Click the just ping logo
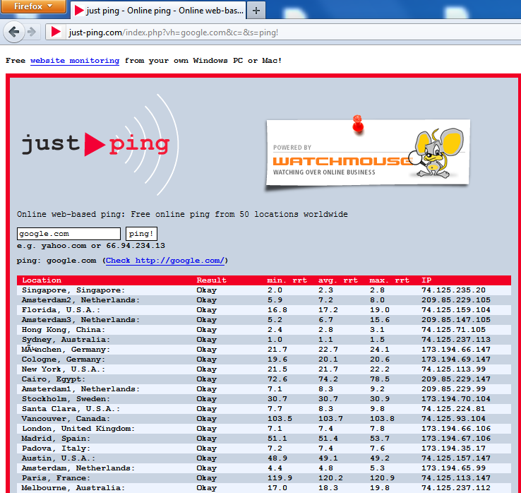This screenshot has height=493, width=521. pyautogui.click(x=100, y=144)
